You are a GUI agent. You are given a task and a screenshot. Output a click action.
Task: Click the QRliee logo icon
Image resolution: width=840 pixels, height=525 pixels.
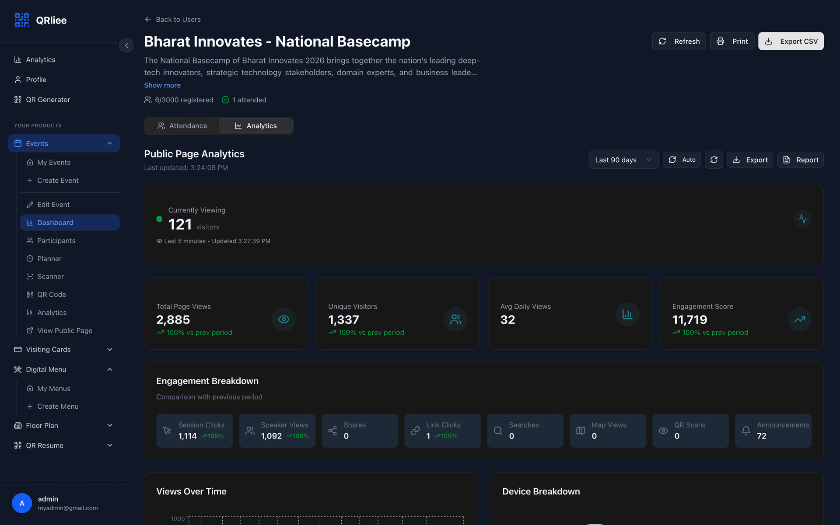tap(21, 20)
